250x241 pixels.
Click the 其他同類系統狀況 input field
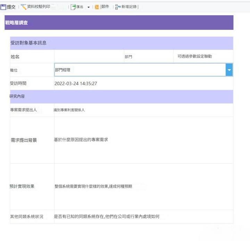pos(144,217)
